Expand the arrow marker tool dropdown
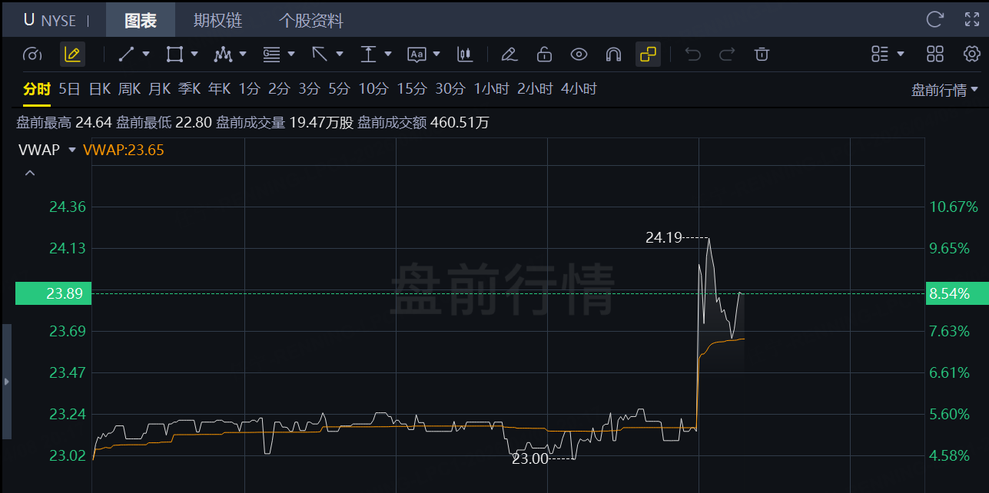989x493 pixels. pyautogui.click(x=339, y=55)
